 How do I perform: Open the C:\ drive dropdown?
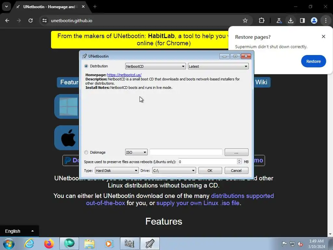(174, 171)
